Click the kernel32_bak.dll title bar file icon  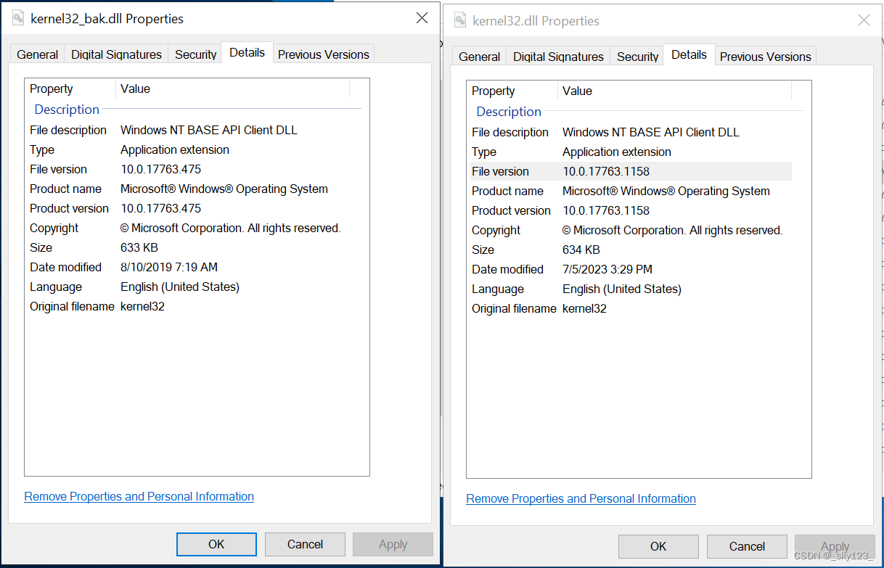(x=18, y=19)
